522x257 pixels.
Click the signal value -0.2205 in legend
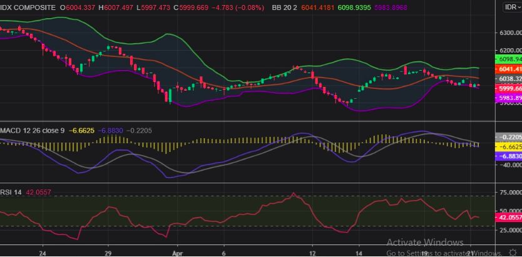[140, 131]
